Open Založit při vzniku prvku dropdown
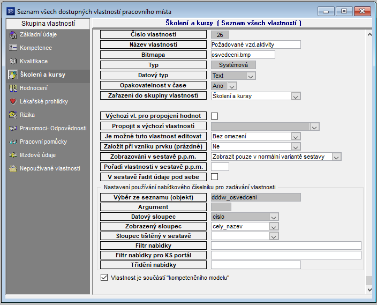The height and width of the screenshot is (305, 377). 296,146
